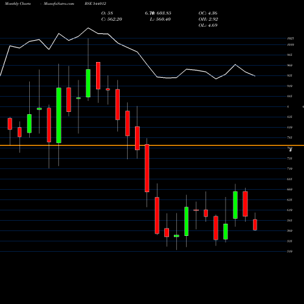Click the 710 price axis label
Screen dimensions: 304x304
pos(289,168)
